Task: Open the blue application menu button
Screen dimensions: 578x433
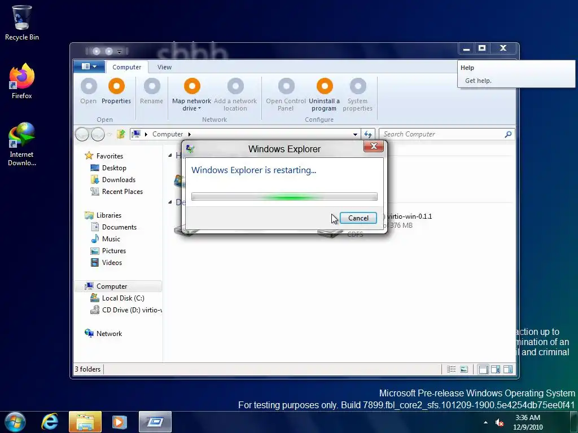Action: tap(89, 67)
